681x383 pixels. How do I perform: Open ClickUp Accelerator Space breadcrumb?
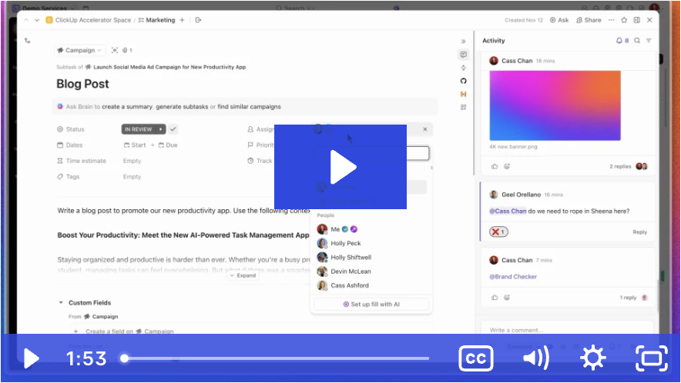click(x=89, y=20)
